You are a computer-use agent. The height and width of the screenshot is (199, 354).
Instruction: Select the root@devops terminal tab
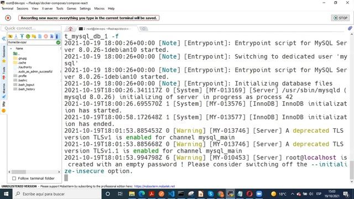pos(106,29)
